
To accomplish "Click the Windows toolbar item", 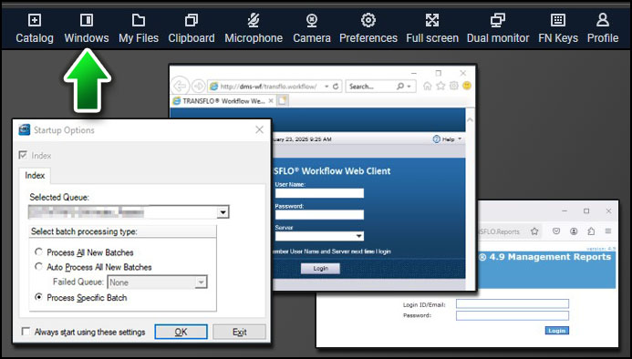I will [87, 28].
